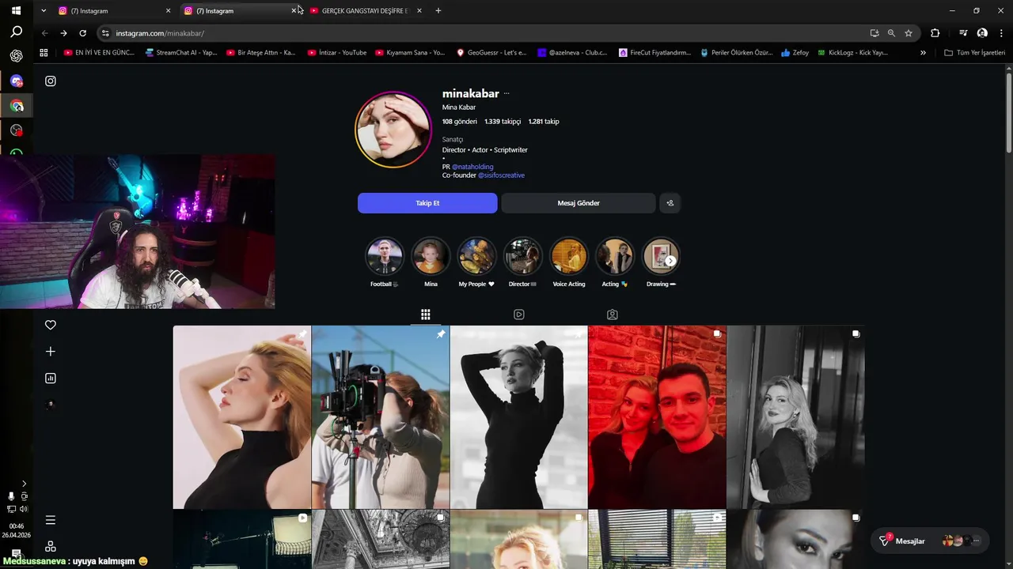Go forward in browser history
The height and width of the screenshot is (569, 1013).
coord(64,33)
